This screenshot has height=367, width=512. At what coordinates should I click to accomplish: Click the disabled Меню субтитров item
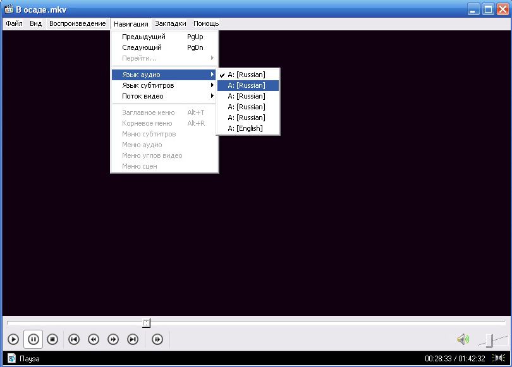coord(164,134)
